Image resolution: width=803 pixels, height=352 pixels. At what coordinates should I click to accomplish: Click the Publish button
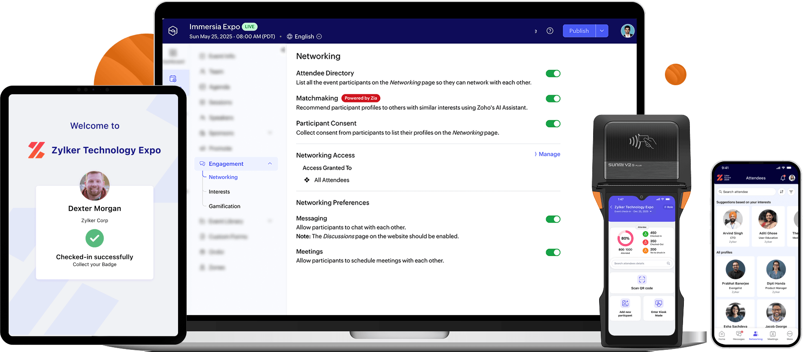[x=579, y=31]
